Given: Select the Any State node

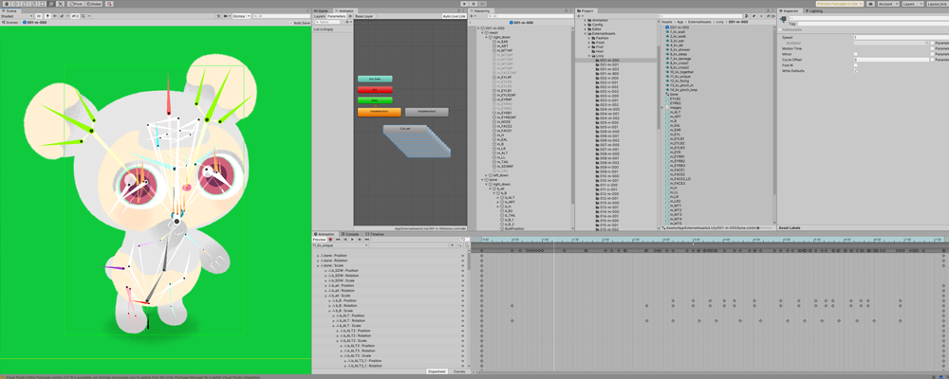Looking at the screenshot, I should pos(375,79).
